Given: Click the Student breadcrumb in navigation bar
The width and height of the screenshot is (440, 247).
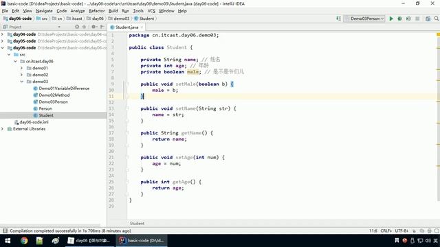Looking at the screenshot, I should (x=144, y=19).
